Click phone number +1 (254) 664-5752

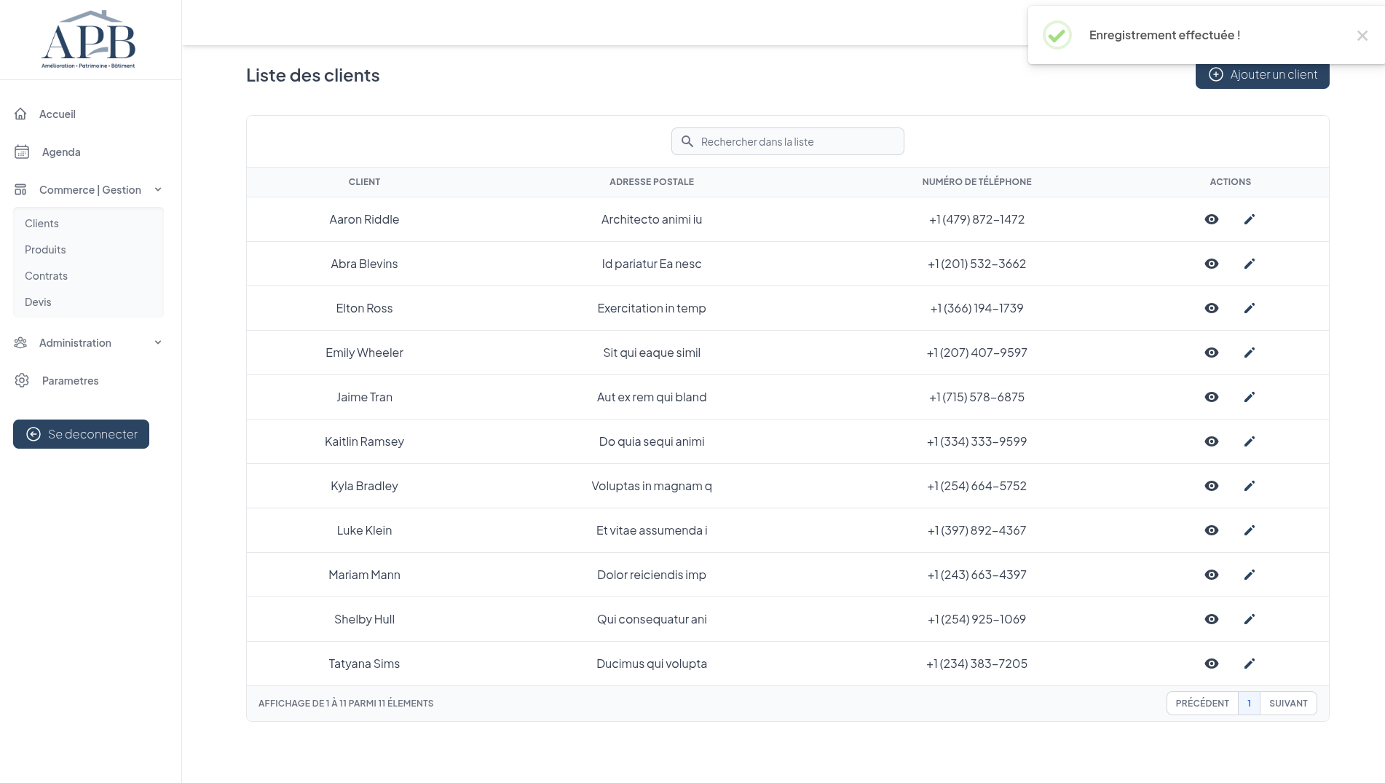tap(976, 486)
